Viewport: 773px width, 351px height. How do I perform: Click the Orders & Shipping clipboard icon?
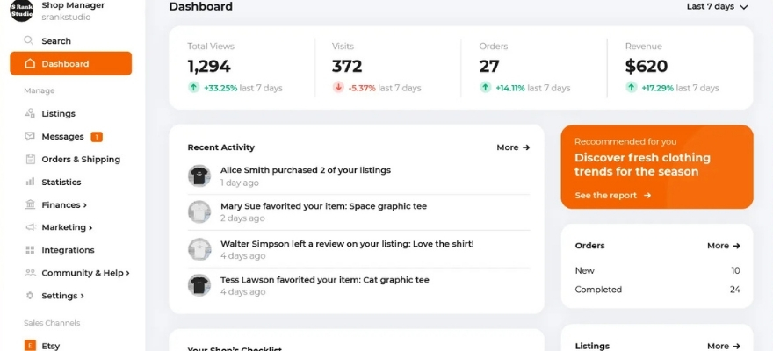(x=30, y=159)
